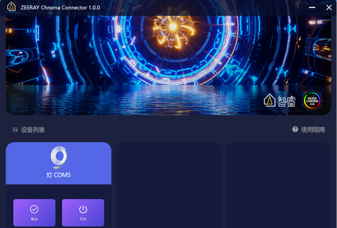Viewport: 337px width, 228px height.
Task: Select the 灯 COM5 device label
Action: (x=59, y=175)
